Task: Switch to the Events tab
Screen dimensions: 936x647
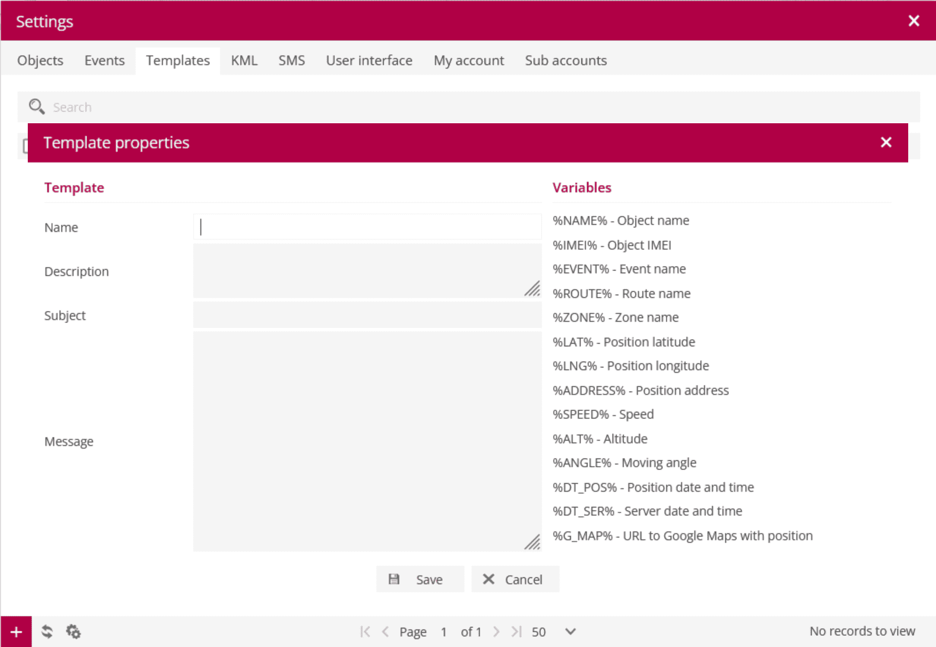Action: [104, 60]
